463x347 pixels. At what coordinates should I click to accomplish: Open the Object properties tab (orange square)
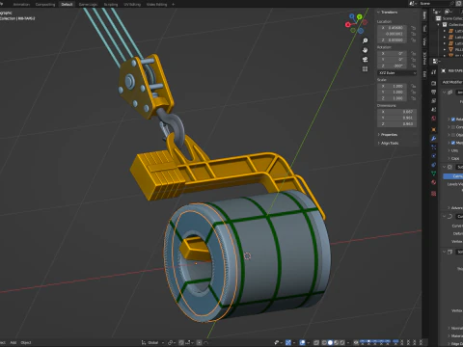[x=434, y=129]
